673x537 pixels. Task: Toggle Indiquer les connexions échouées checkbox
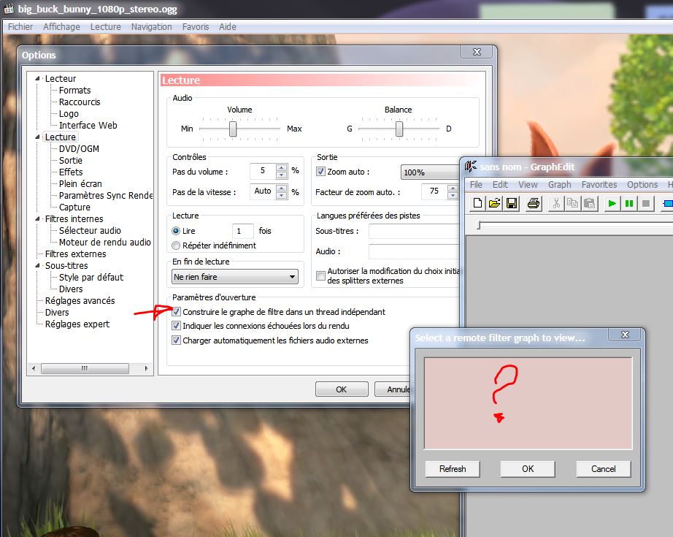click(176, 326)
